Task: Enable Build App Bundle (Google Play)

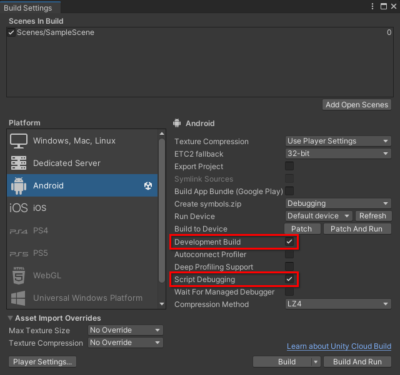Action: (289, 191)
